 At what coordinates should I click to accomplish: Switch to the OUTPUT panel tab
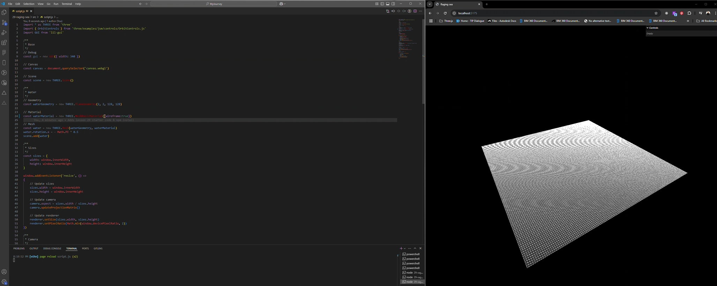coord(34,248)
